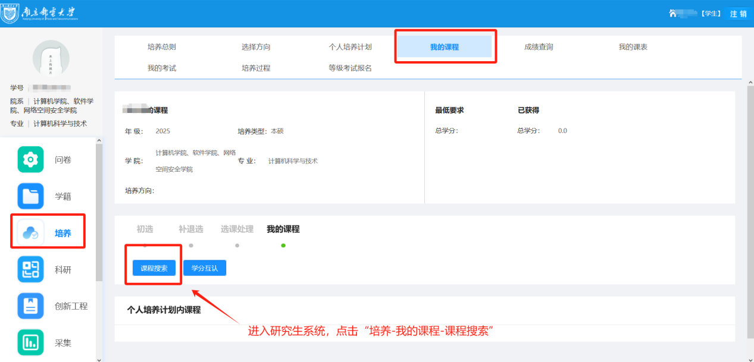The width and height of the screenshot is (754, 362).
Task: Select the 等级考试报名 tab
Action: pos(350,68)
